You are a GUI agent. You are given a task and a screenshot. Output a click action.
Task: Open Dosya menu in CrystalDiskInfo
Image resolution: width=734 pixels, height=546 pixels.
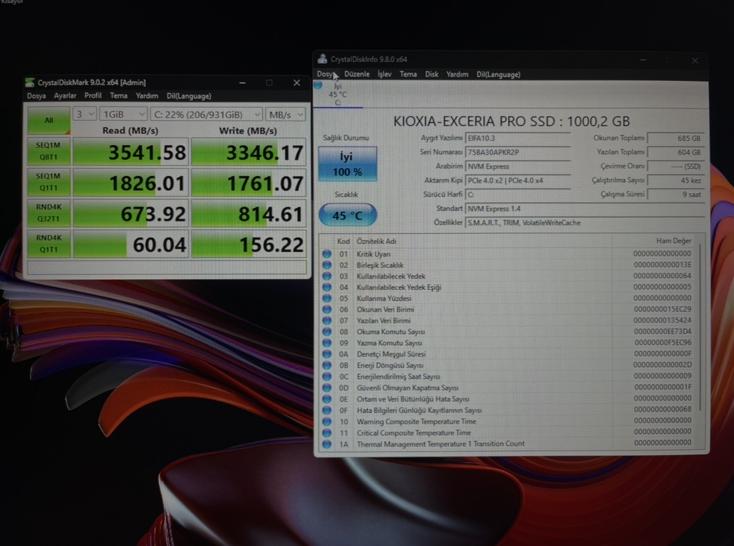[x=327, y=75]
